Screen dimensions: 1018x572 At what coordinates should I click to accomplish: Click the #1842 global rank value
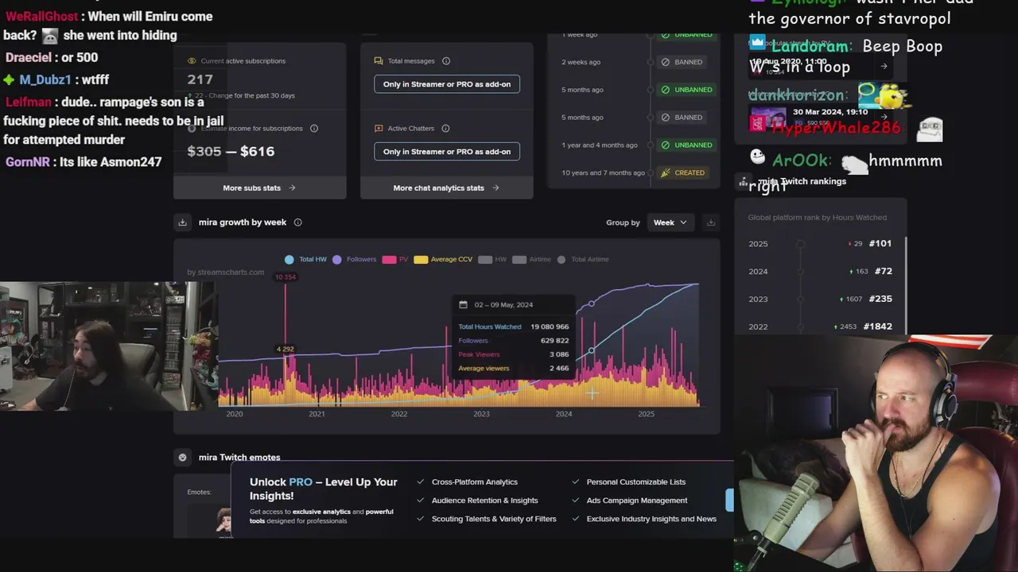(x=877, y=327)
